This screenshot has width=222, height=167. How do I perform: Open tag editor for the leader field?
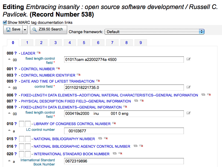pyautogui.click(x=188, y=60)
